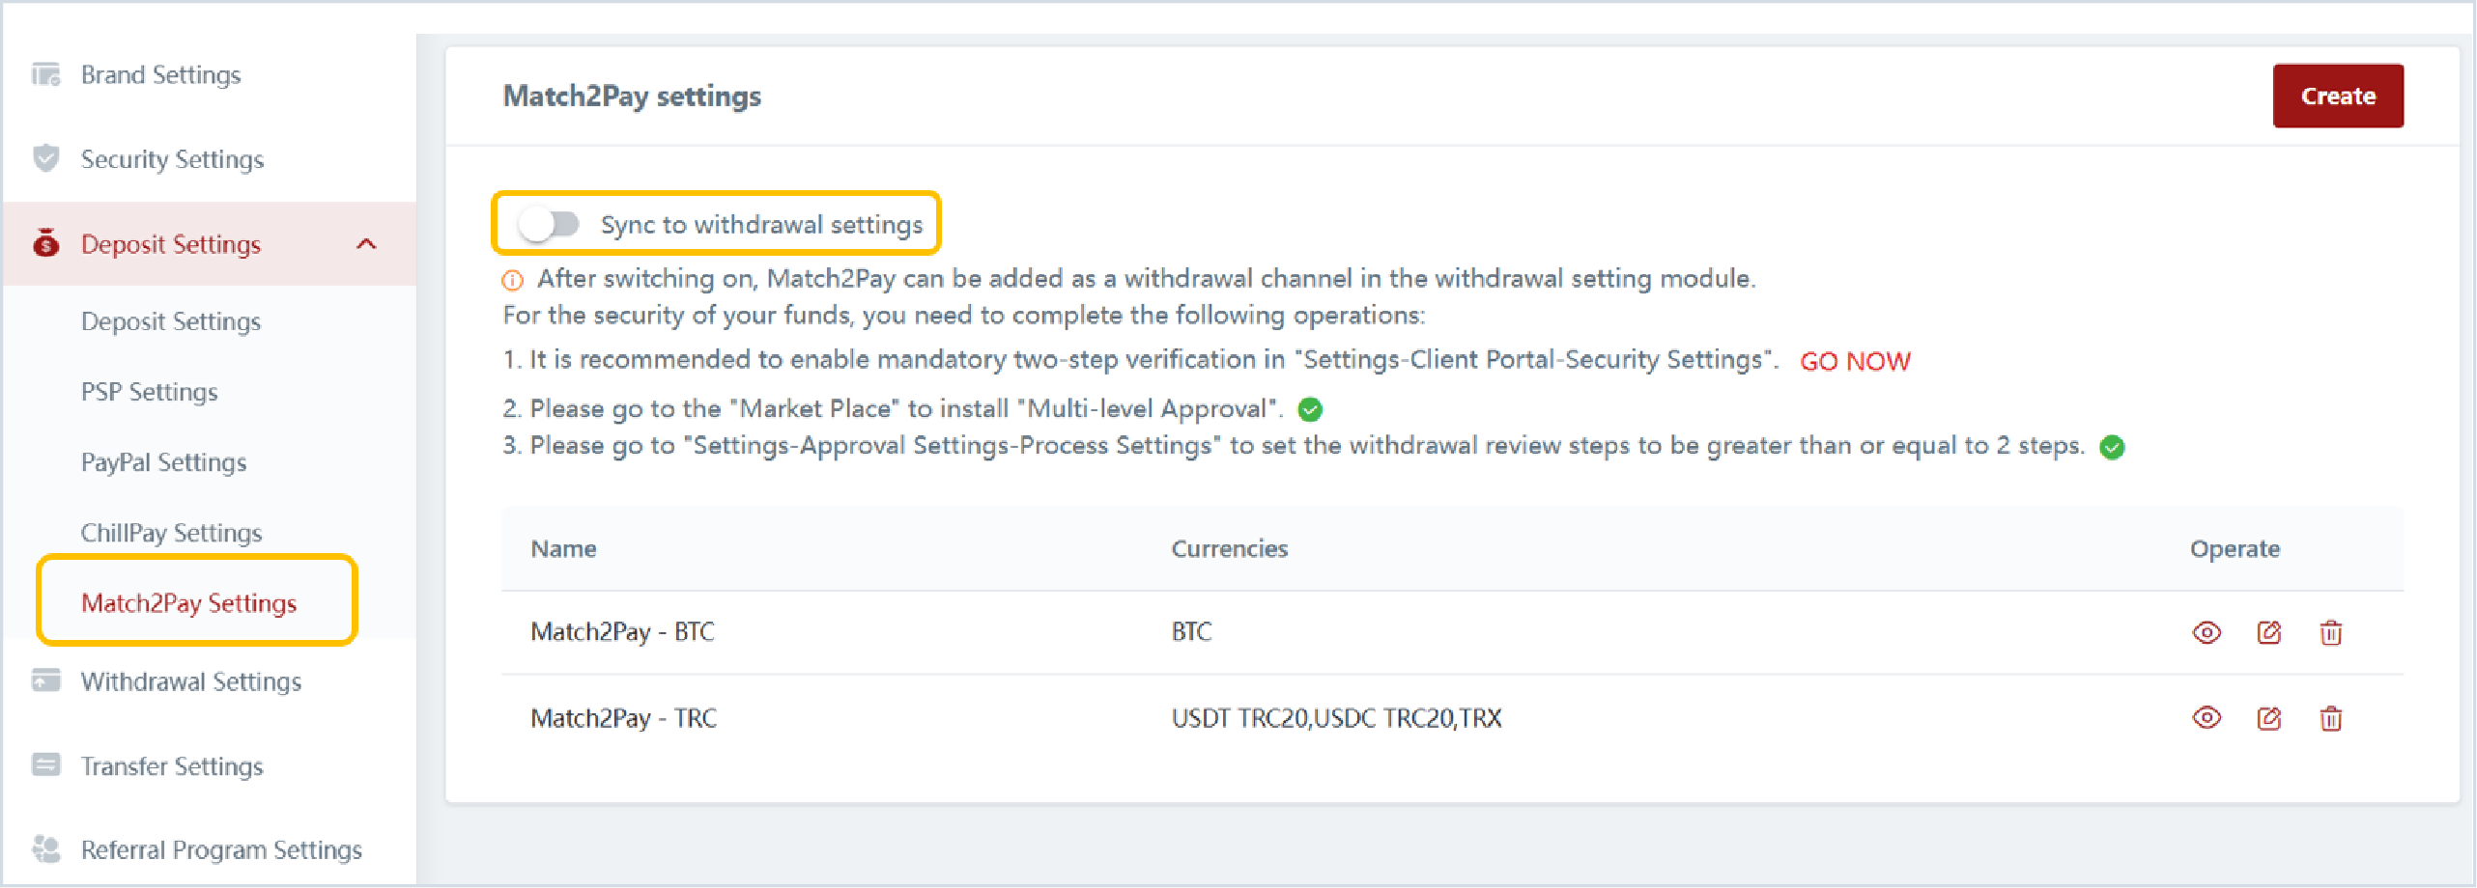This screenshot has width=2477, height=888.
Task: Open PSP Settings
Action: pyautogui.click(x=150, y=392)
